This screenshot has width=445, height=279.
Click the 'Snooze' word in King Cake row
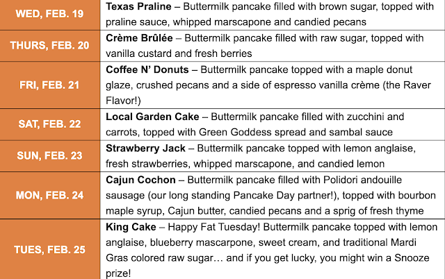pyautogui.click(x=412, y=258)
